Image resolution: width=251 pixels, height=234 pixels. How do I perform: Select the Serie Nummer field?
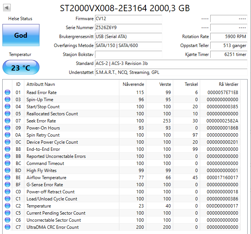click(x=128, y=28)
